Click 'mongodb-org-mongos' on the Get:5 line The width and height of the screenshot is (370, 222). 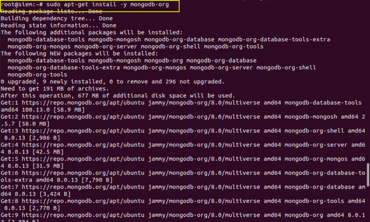pyautogui.click(x=316, y=159)
